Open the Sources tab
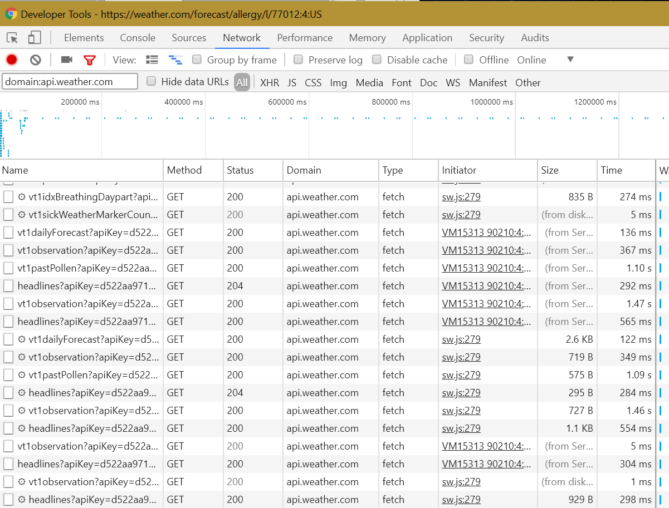The image size is (669, 508). tap(189, 38)
